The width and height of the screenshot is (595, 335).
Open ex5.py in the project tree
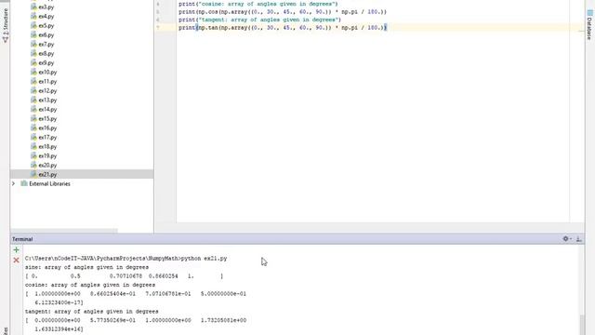tap(46, 26)
